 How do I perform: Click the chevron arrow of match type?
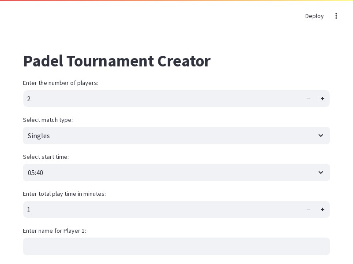pyautogui.click(x=321, y=136)
